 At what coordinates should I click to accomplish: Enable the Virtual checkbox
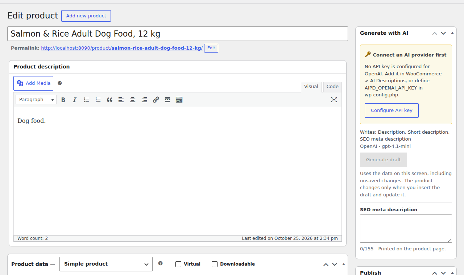click(178, 264)
